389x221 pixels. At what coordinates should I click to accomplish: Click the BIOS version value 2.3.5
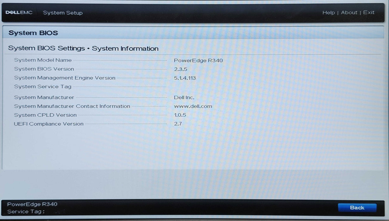pos(181,69)
